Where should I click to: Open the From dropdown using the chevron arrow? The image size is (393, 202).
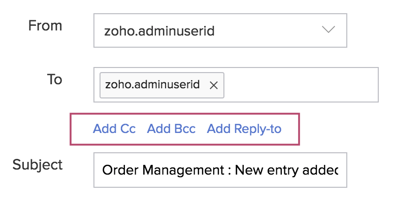(329, 29)
